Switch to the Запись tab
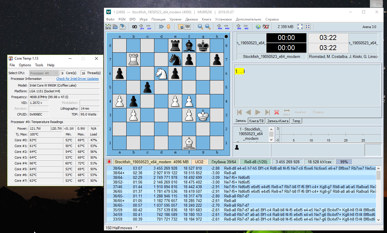 tap(240, 121)
